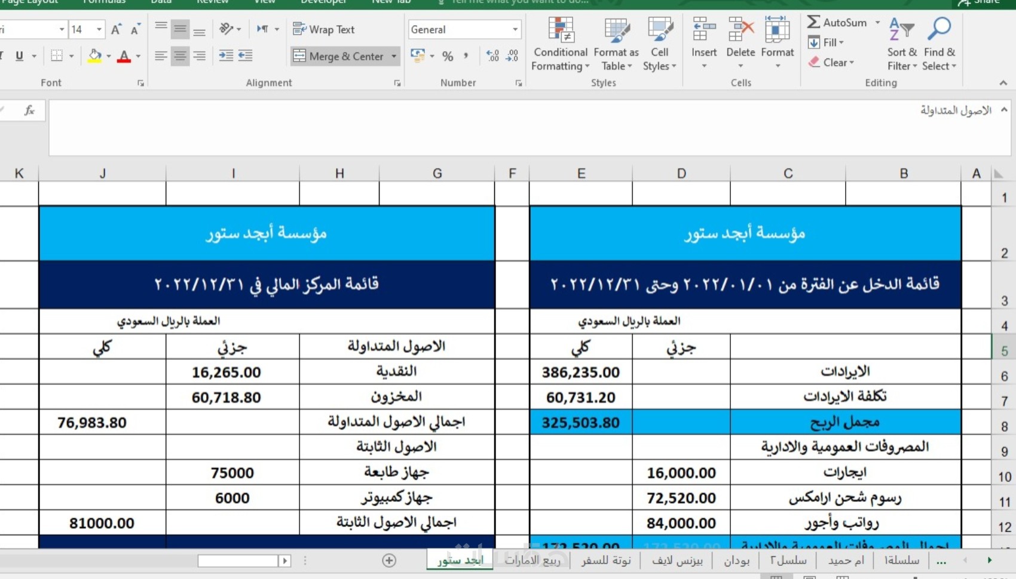Click the Increase Indent icon
The height and width of the screenshot is (579, 1016).
[246, 56]
